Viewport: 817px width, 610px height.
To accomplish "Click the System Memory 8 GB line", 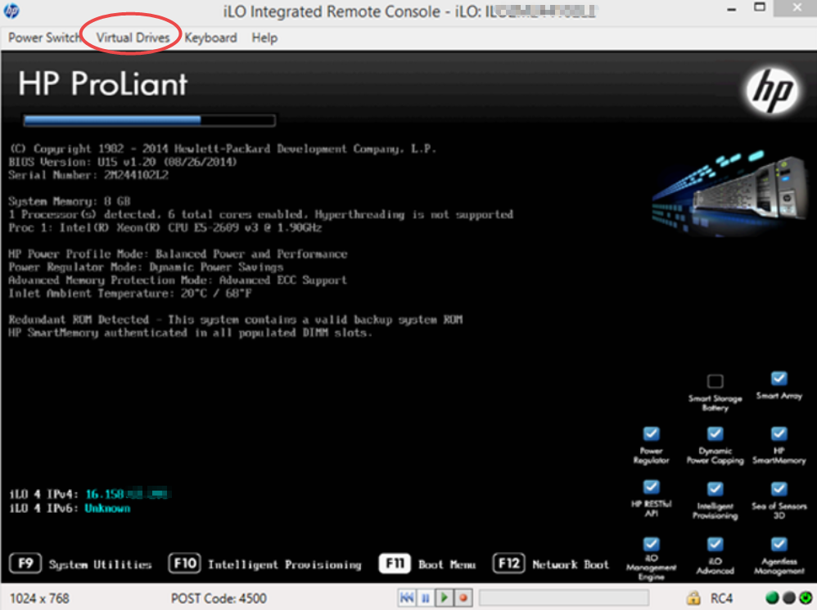I will click(x=70, y=201).
